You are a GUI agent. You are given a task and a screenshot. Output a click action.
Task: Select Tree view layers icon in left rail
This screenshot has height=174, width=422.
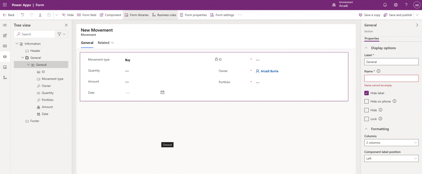(x=5, y=56)
